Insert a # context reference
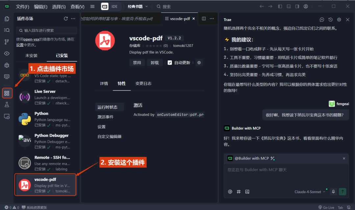Image resolution: width=355 pixels, height=210 pixels. (x=239, y=192)
